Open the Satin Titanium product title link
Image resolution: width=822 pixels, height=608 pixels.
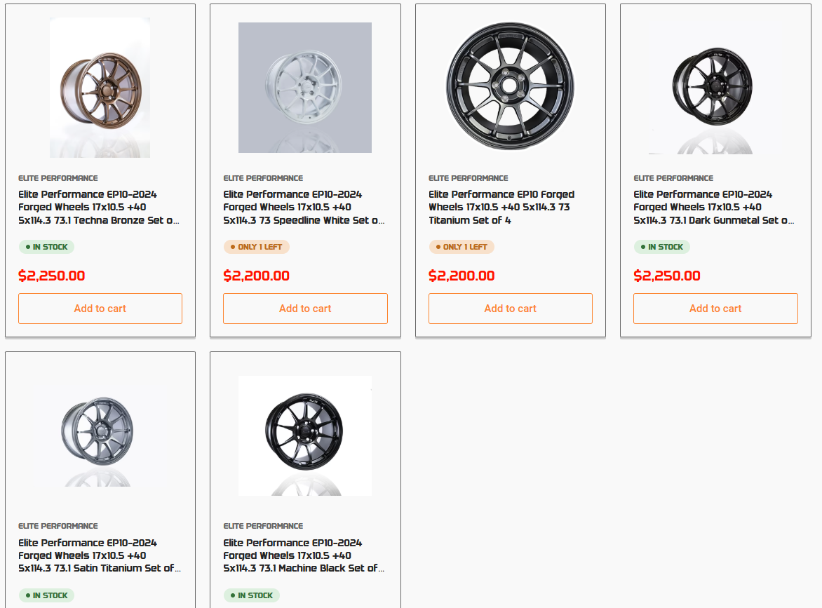pos(99,555)
